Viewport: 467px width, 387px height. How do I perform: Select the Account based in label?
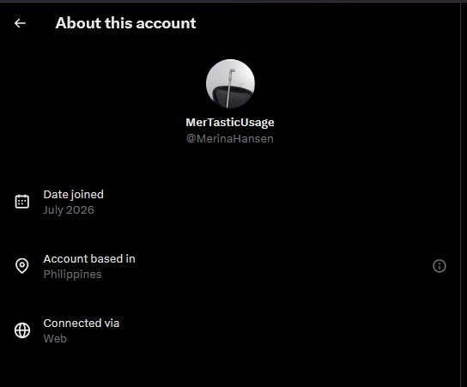89,258
